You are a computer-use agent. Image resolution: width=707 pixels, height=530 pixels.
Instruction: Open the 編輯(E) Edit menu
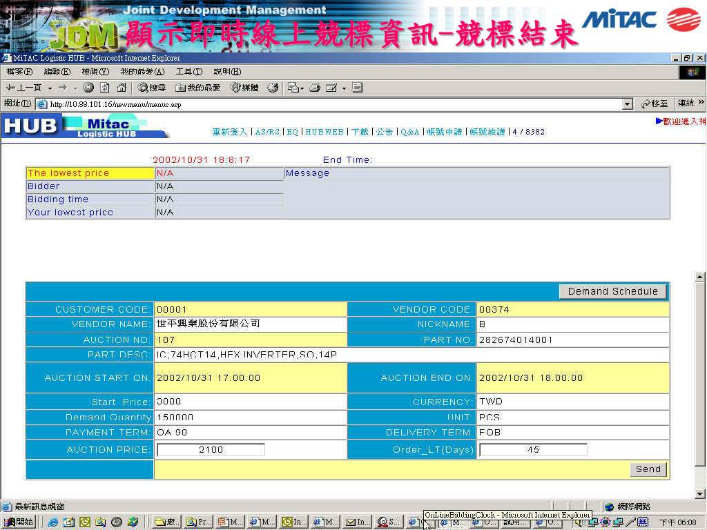point(57,72)
